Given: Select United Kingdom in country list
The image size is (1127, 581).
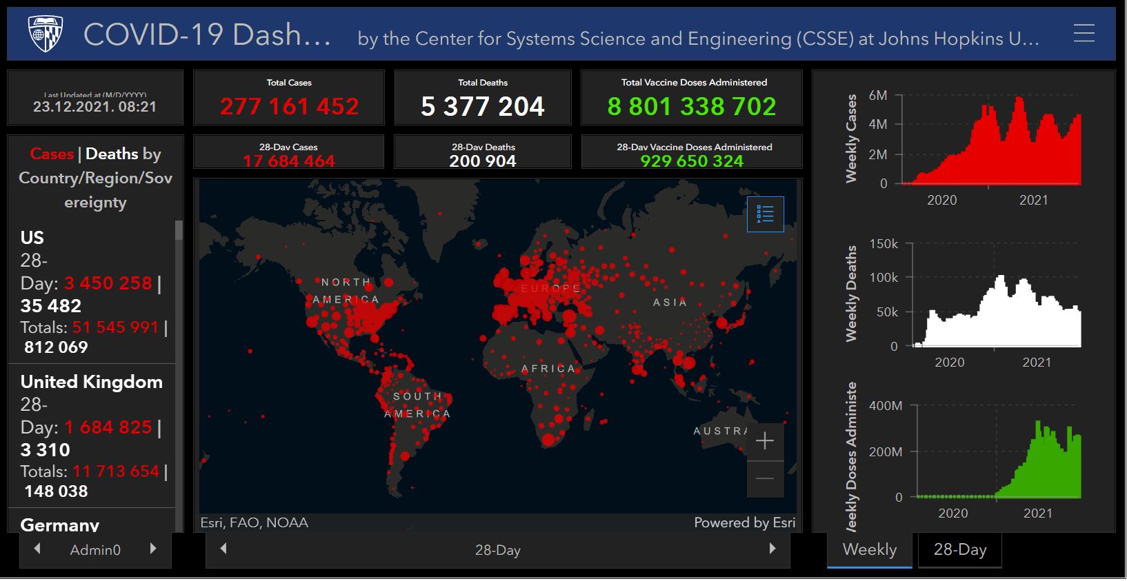Looking at the screenshot, I should click(92, 436).
